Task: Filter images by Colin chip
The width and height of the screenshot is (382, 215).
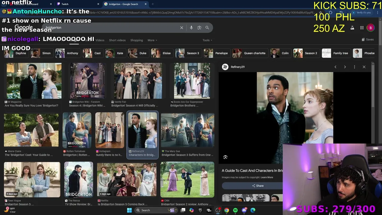Action: click(x=281, y=53)
